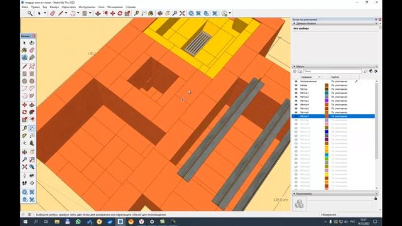Activate the Section Plane tool

point(31,183)
